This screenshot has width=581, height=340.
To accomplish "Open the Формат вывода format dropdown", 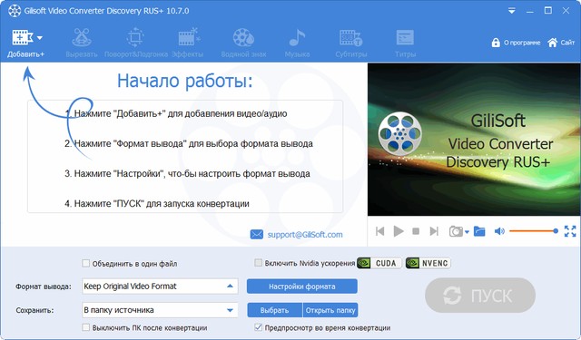I will click(160, 286).
